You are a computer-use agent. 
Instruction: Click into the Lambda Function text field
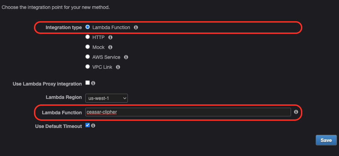click(x=188, y=112)
